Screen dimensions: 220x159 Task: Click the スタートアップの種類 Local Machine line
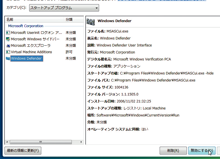126,108
